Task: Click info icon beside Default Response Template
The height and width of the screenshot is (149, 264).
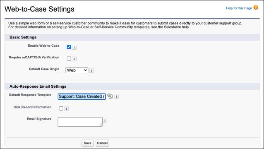Action: click(116, 96)
